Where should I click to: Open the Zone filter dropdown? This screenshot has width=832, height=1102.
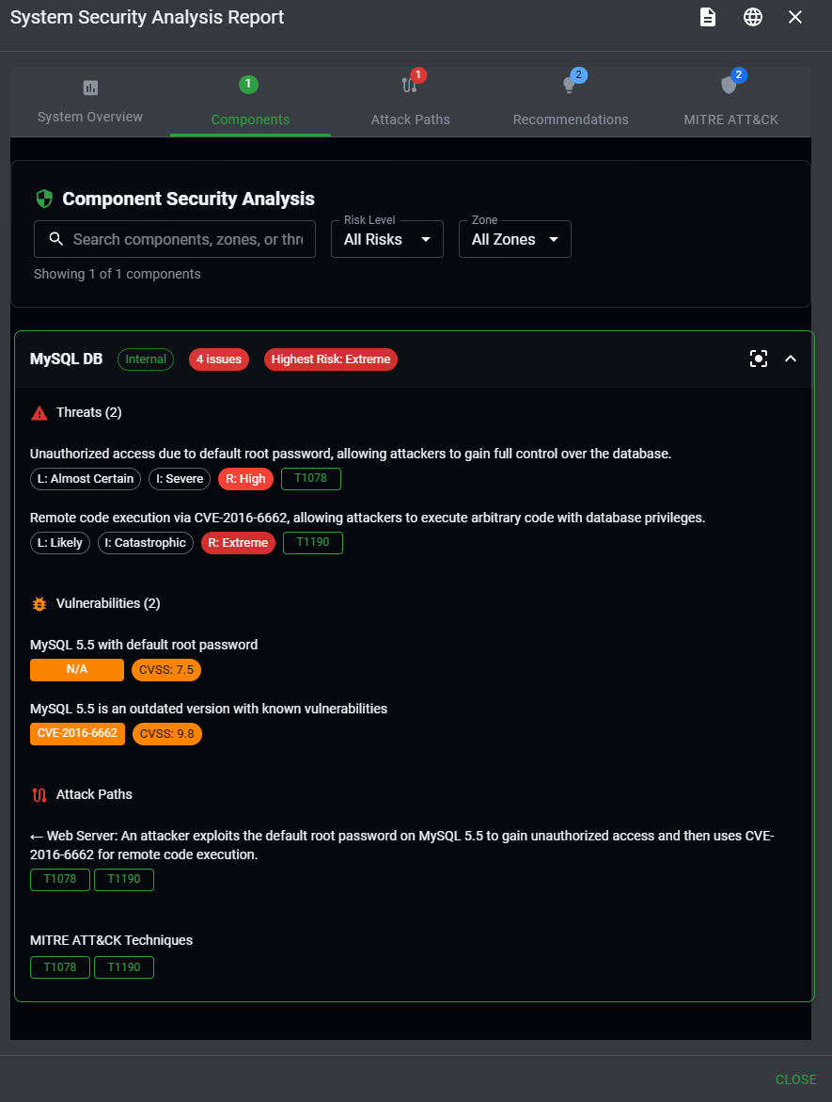click(514, 239)
